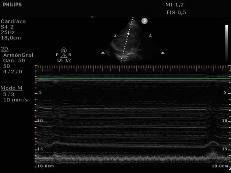Viewport: 231px width, 173px height.
Task: Click the left '15' depth scale label
Action: (x=40, y=149)
